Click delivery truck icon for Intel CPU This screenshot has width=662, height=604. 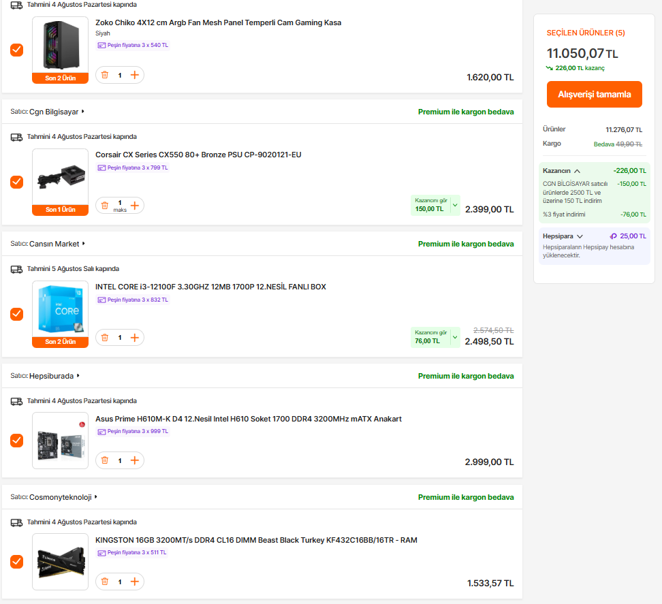click(16, 269)
